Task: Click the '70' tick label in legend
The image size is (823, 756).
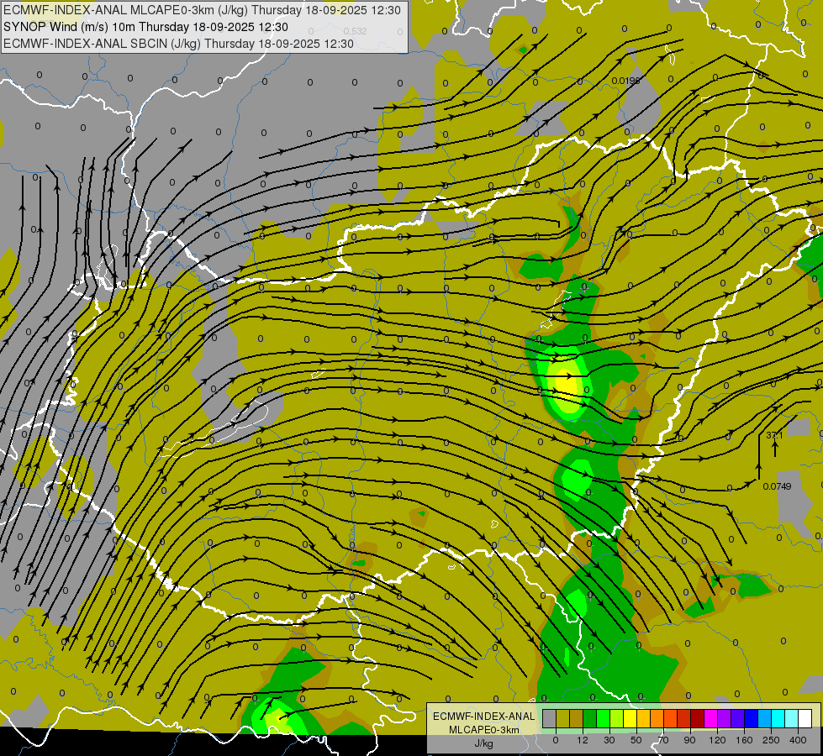Action: 663,740
